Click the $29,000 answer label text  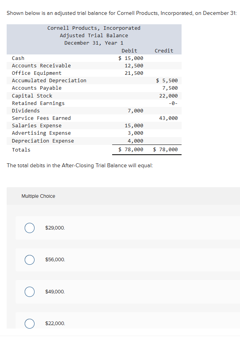[x=55, y=228]
